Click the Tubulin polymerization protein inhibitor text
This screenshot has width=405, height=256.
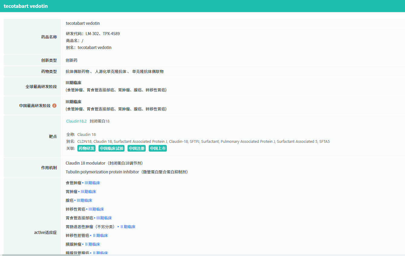127,172
